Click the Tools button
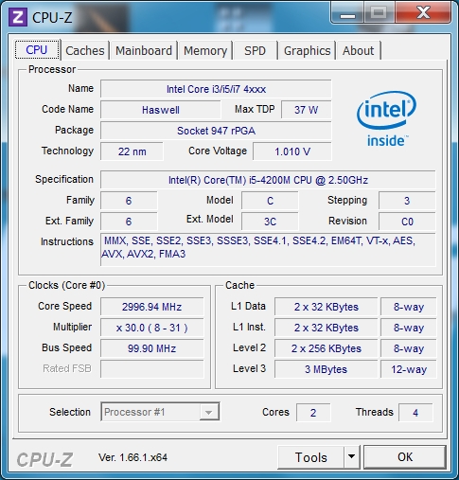Screen dimensions: 459x480 click(310, 456)
